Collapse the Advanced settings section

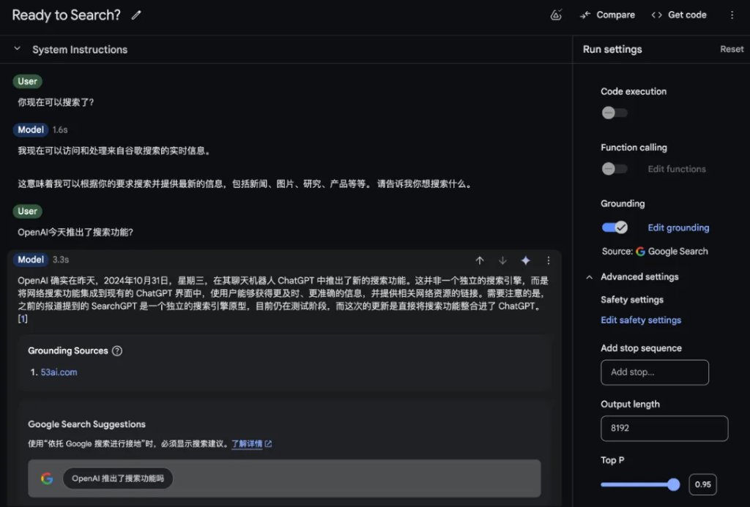pos(589,277)
